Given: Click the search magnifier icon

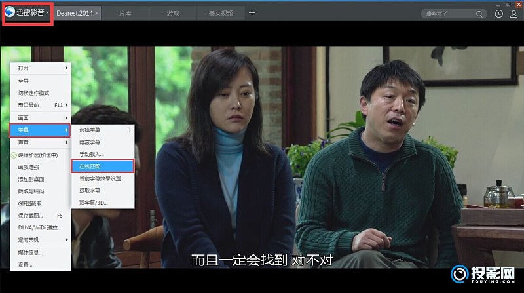Looking at the screenshot, I should point(479,14).
